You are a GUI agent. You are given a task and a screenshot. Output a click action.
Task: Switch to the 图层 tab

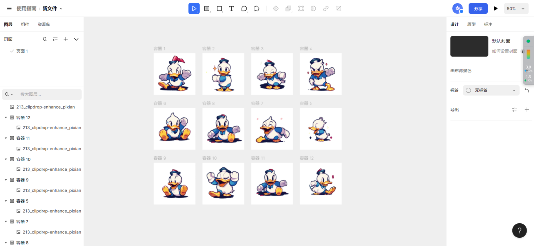click(x=8, y=24)
